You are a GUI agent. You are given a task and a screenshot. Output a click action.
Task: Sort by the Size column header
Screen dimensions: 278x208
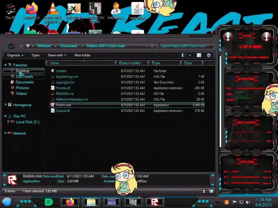(x=194, y=63)
